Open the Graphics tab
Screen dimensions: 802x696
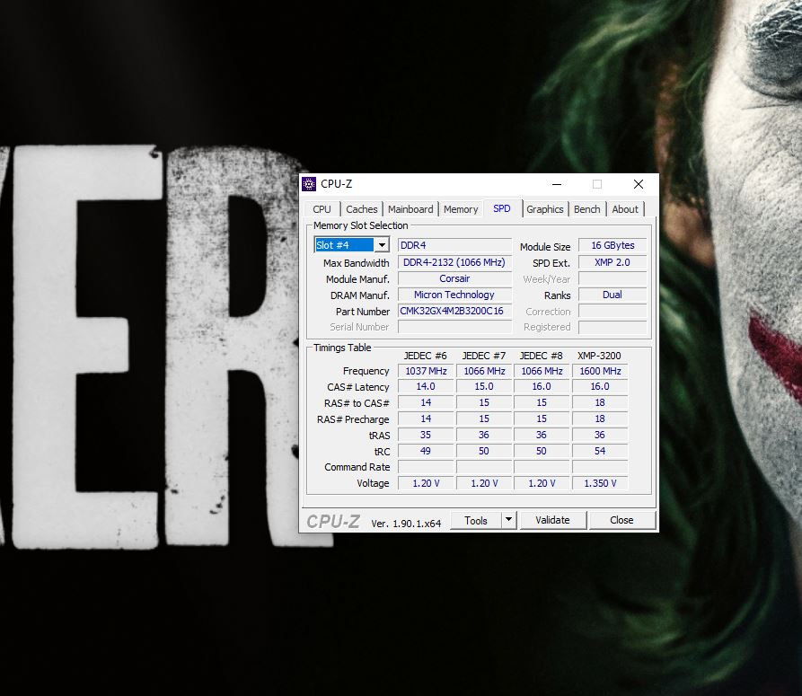point(545,209)
